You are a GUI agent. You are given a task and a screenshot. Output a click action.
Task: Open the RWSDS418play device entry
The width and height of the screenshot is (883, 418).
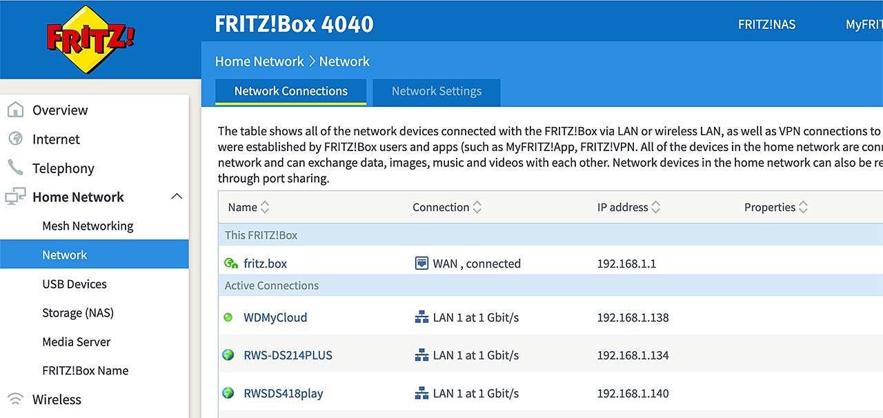pyautogui.click(x=283, y=393)
